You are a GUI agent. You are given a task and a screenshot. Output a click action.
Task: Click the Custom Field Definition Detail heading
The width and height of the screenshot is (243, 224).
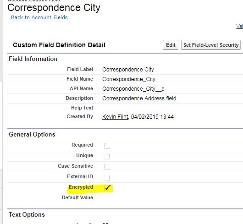click(59, 45)
